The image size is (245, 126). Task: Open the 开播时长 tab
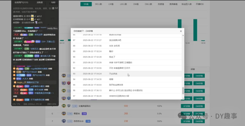(200, 4)
